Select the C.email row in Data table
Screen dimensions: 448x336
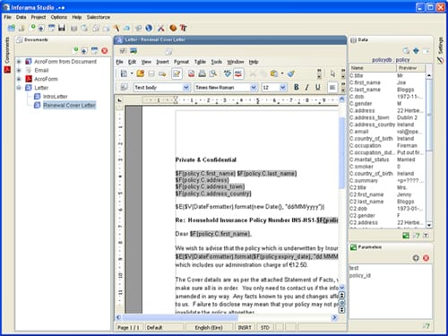point(387,132)
